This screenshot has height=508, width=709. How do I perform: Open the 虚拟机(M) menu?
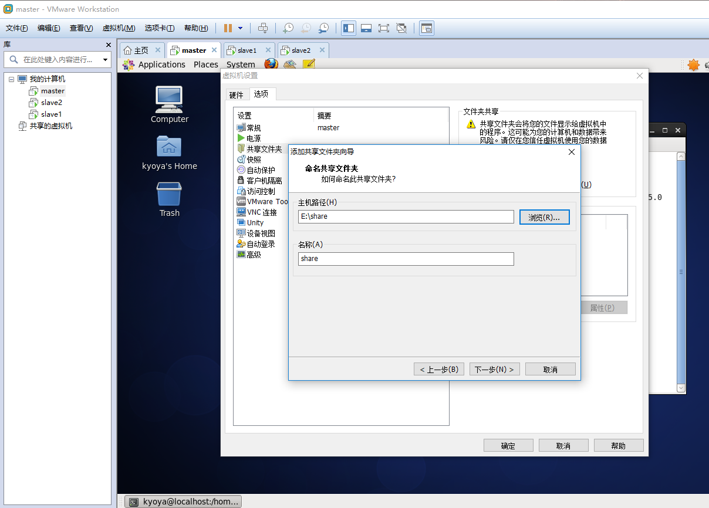(119, 28)
